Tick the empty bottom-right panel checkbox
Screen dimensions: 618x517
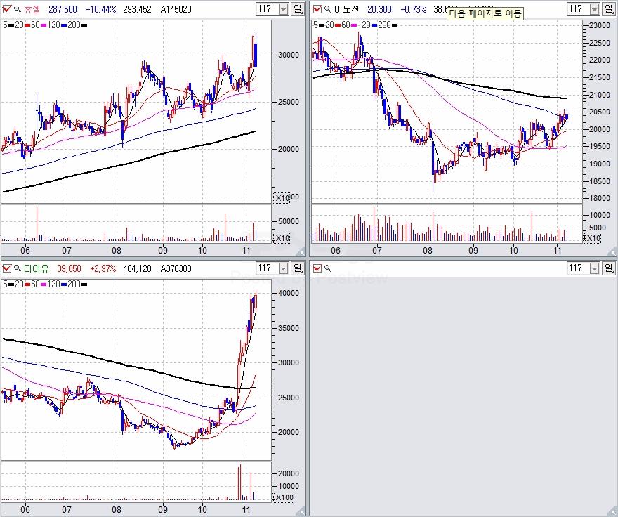coord(317,268)
